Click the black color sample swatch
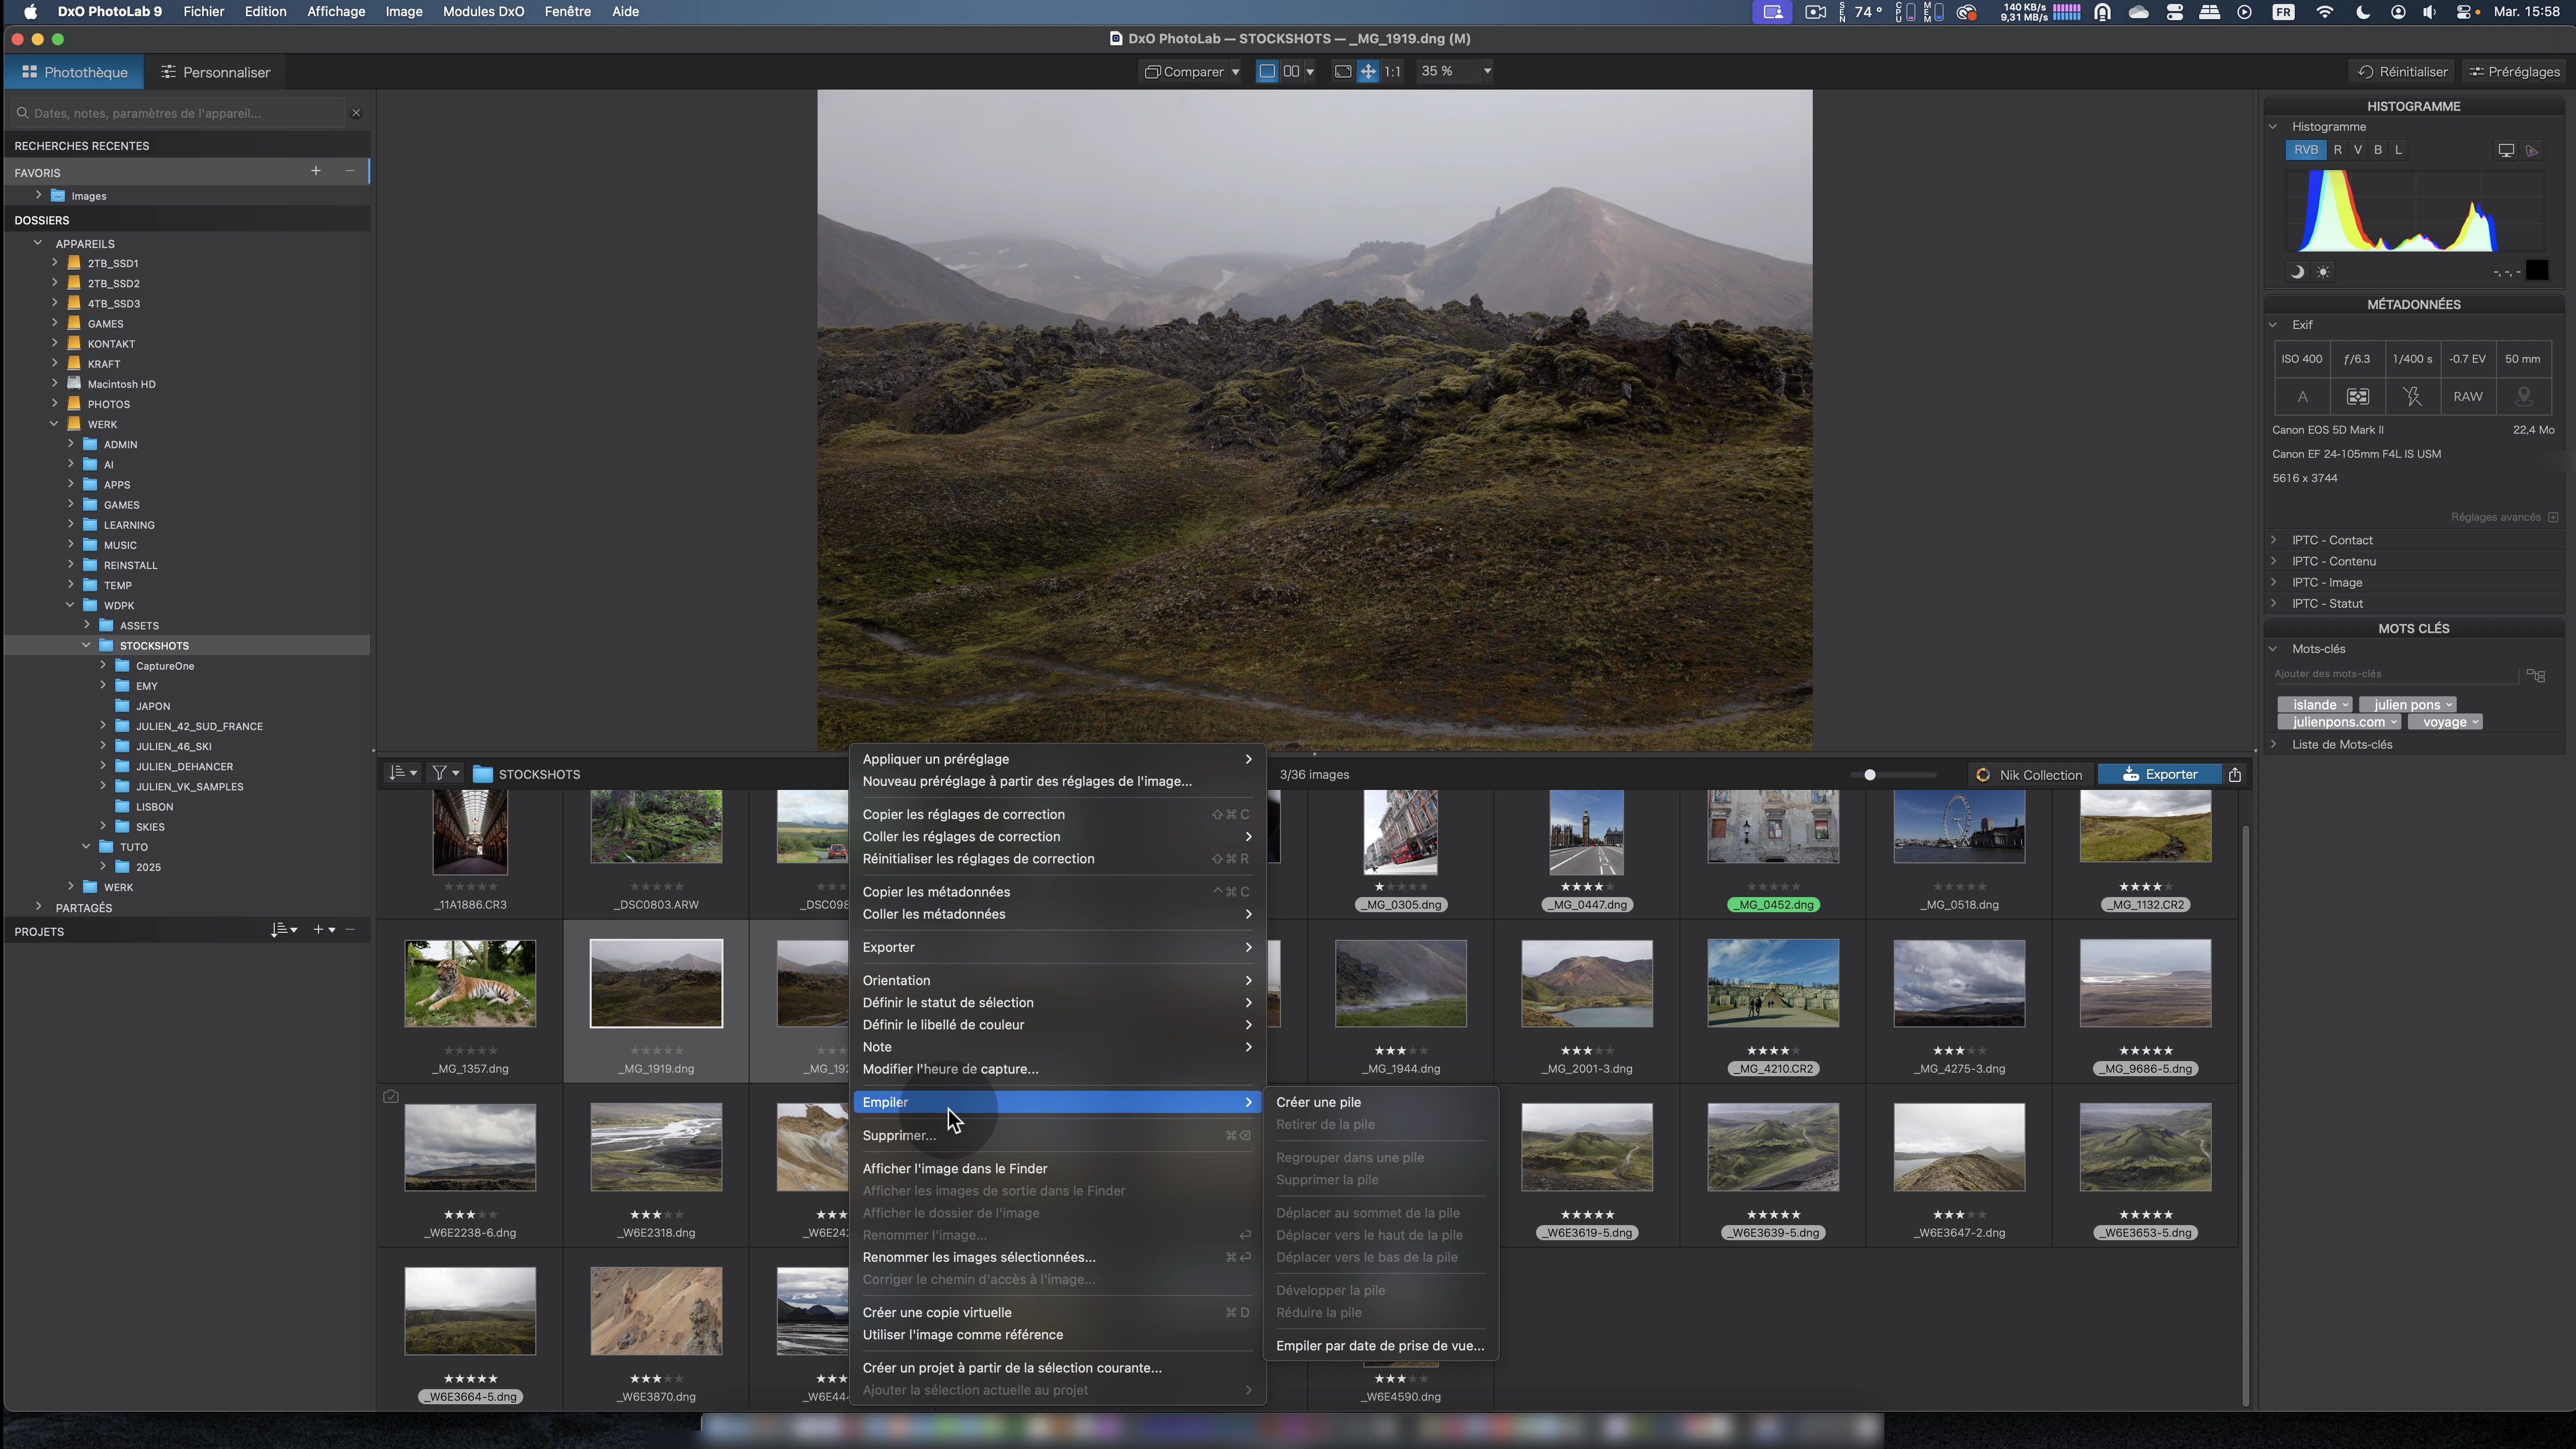This screenshot has width=2576, height=1449. pos(2536,271)
